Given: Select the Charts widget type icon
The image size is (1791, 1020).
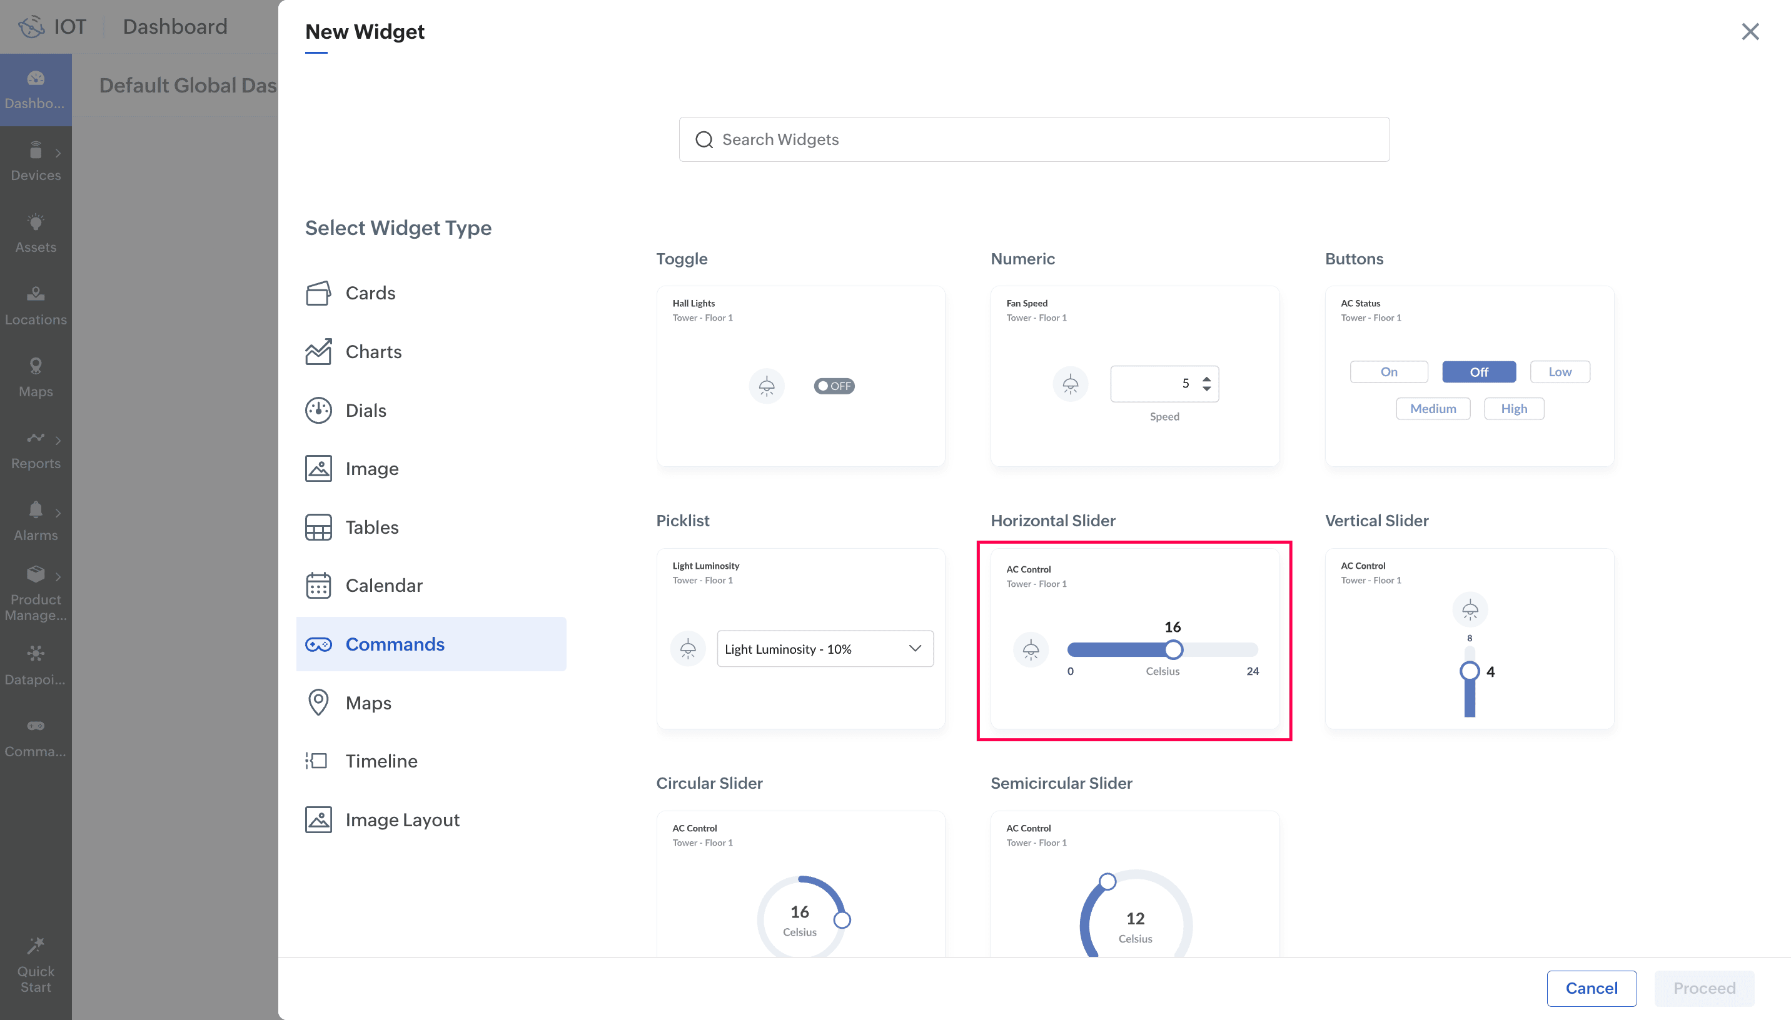Looking at the screenshot, I should (318, 352).
